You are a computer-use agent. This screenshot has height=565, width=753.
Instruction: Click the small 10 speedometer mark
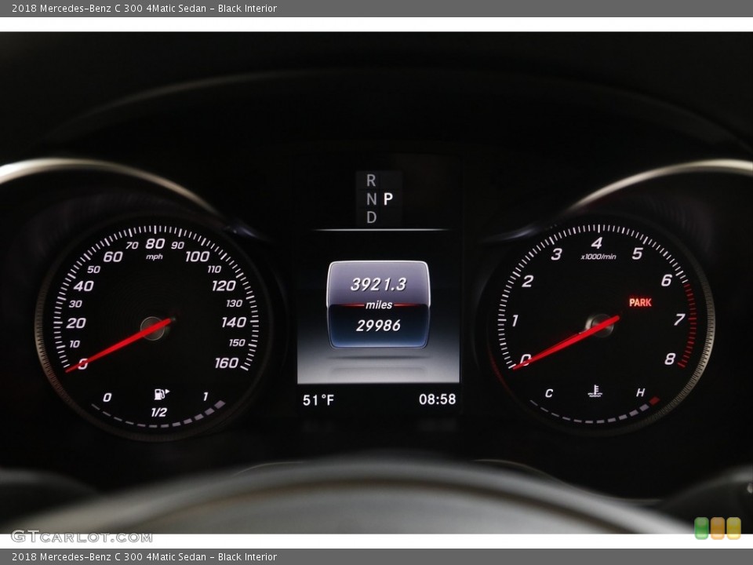tap(75, 344)
